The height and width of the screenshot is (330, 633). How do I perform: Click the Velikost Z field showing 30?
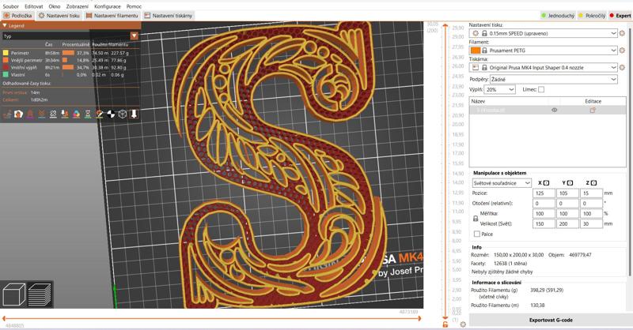pos(591,223)
